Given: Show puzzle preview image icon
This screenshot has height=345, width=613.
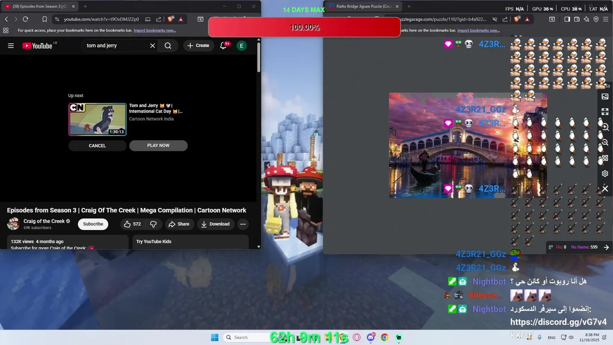Looking at the screenshot, I should pos(605,96).
